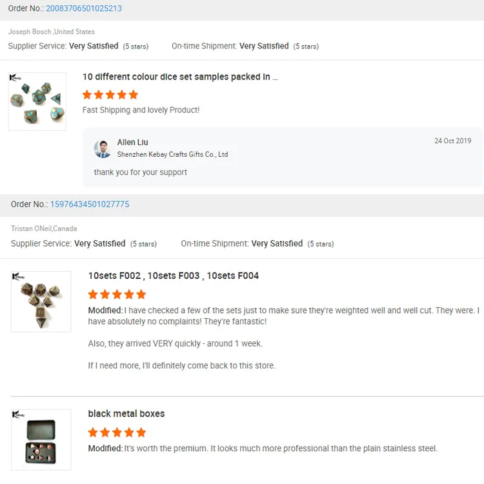The width and height of the screenshot is (484, 484).
Task: Open order number 20083706501025213
Action: pos(84,8)
